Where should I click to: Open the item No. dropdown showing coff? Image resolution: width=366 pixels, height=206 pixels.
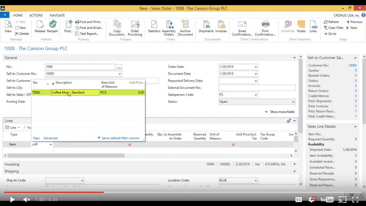[x=50, y=145]
